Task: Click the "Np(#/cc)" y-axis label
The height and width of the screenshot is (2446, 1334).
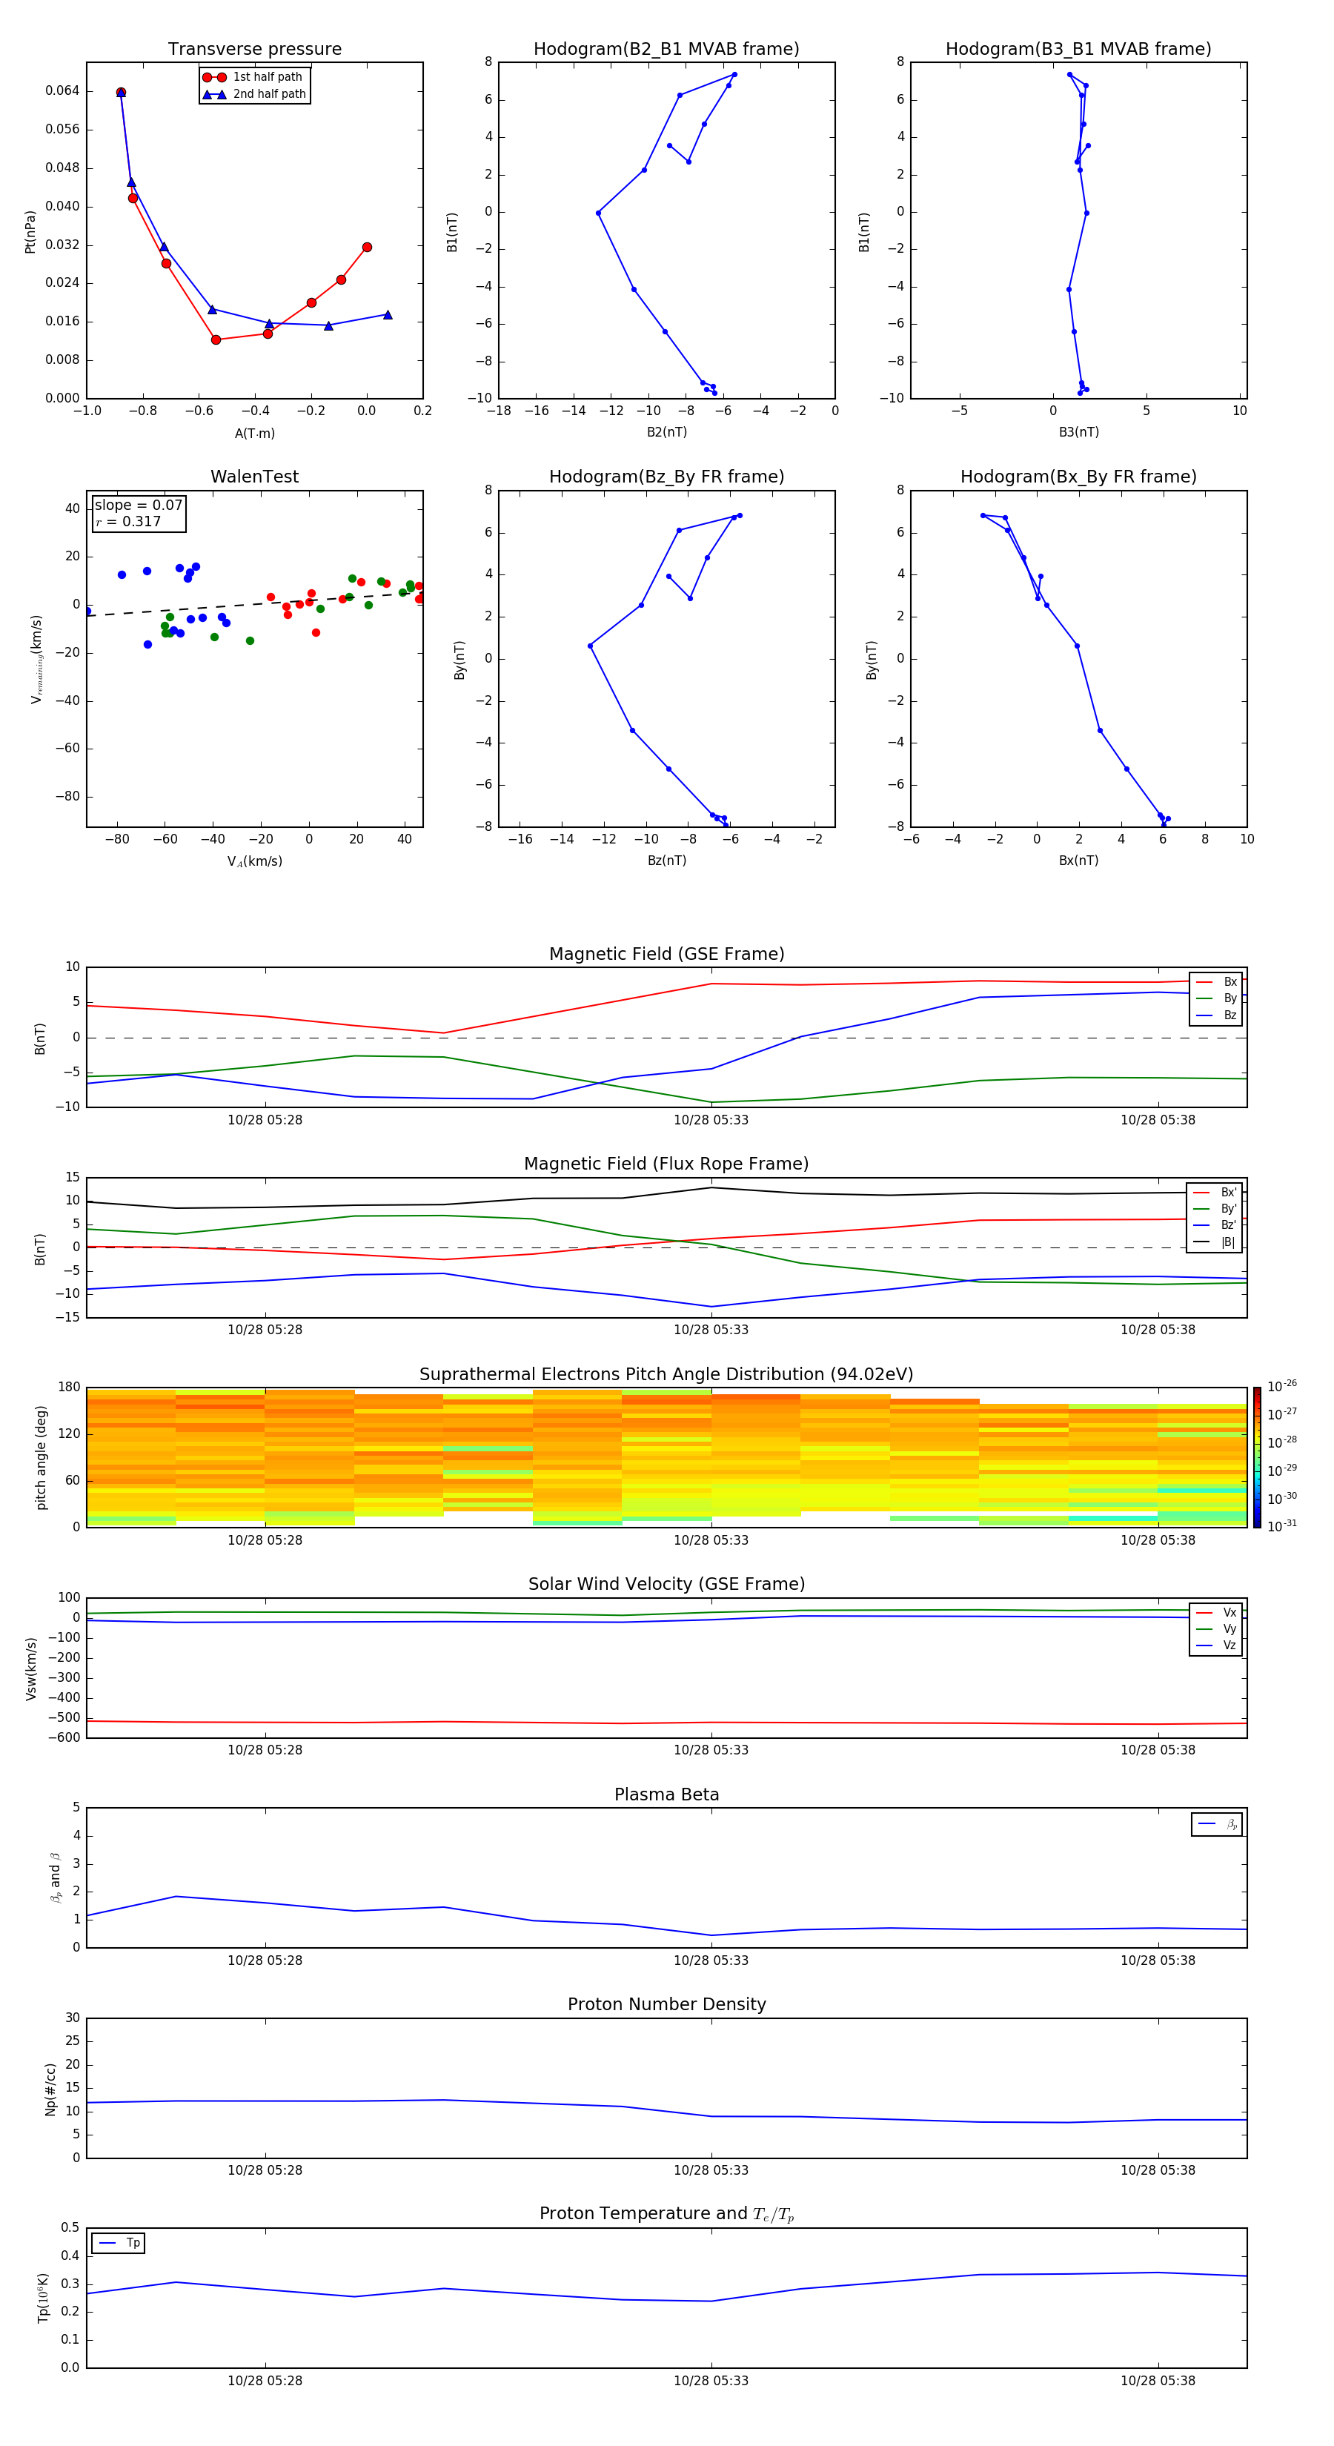Action: (50, 2089)
